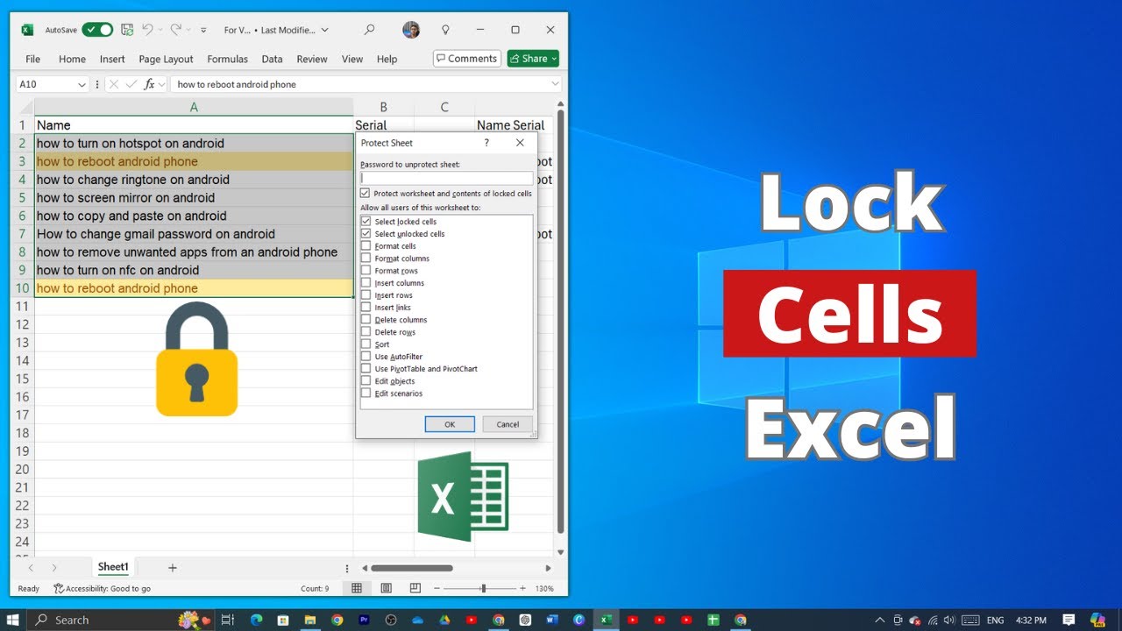Expand the formula bar chevron
This screenshot has height=631, width=1122.
[x=555, y=84]
